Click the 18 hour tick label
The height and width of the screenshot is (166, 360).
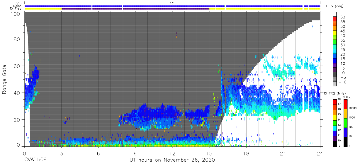pos(246,153)
